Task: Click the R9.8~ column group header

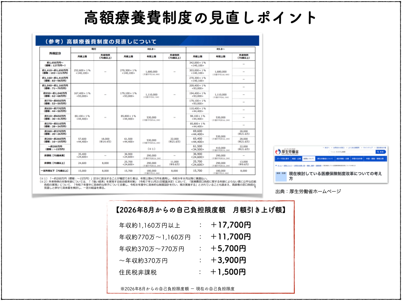Action: (221, 49)
